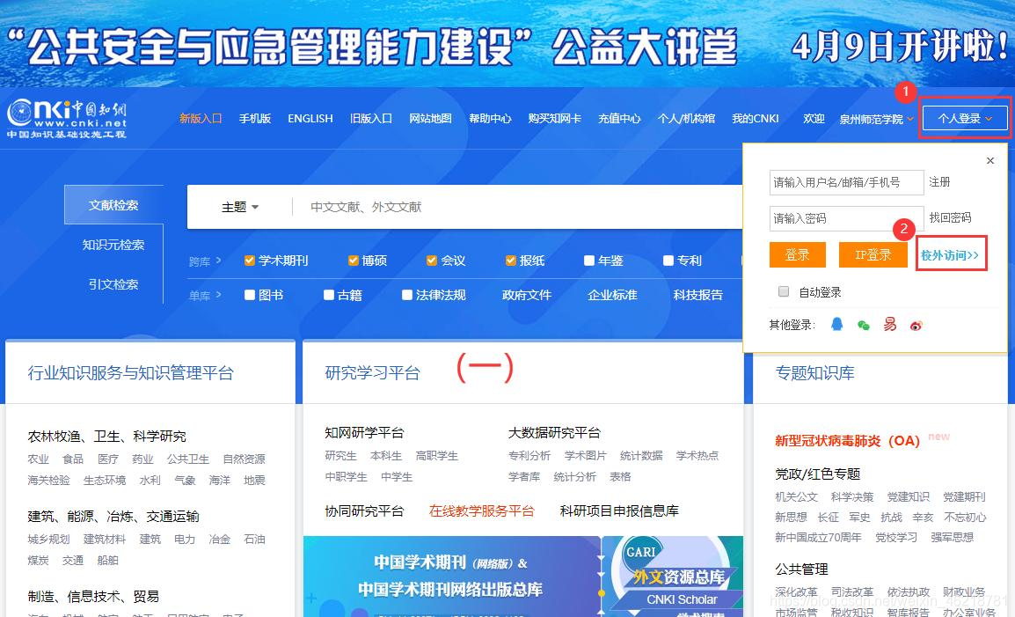1015x617 pixels.
Task: Click the 中文文献、外文文献 search box
Action: click(x=518, y=207)
